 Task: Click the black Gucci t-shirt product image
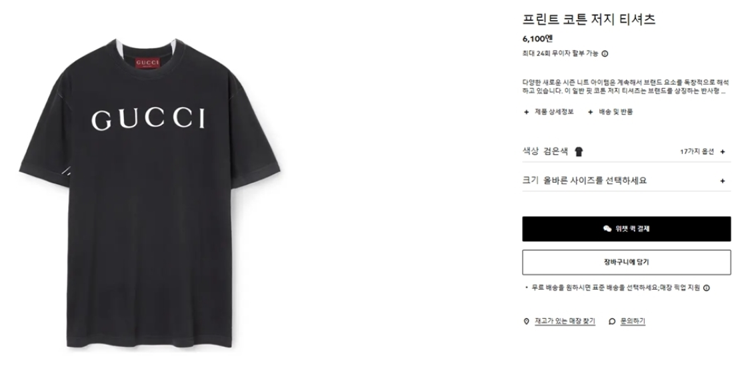pos(149,193)
